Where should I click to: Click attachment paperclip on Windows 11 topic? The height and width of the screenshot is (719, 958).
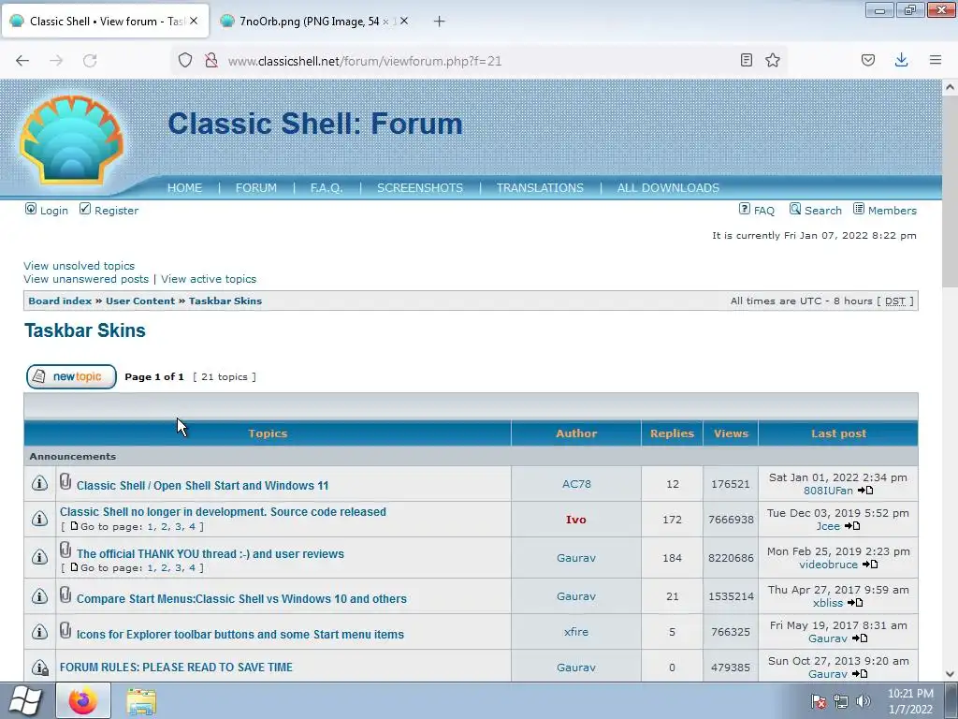click(x=65, y=482)
